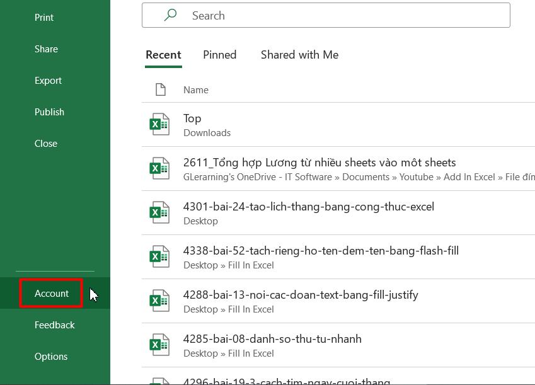Image resolution: width=535 pixels, height=385 pixels.
Task: Click the Excel icon beside 4296-bai-19 file
Action: pos(159,381)
